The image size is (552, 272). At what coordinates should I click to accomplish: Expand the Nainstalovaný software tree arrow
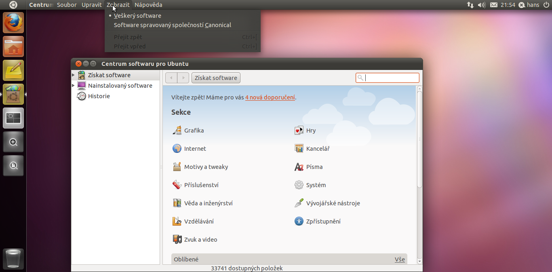point(73,86)
